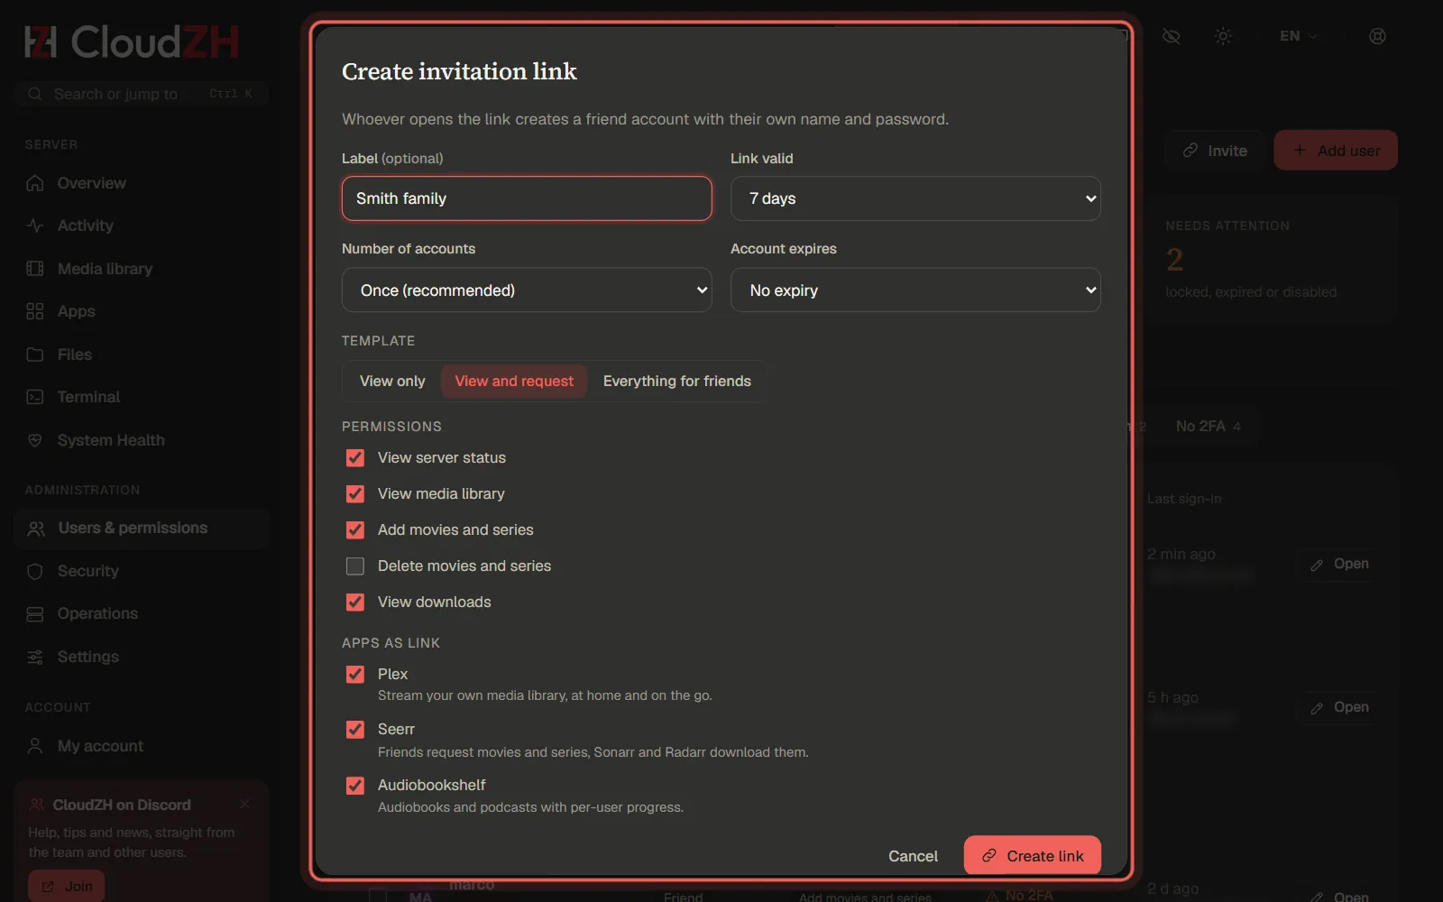Image resolution: width=1443 pixels, height=902 pixels.
Task: Enable Delete movies and series permission
Action: tap(355, 566)
